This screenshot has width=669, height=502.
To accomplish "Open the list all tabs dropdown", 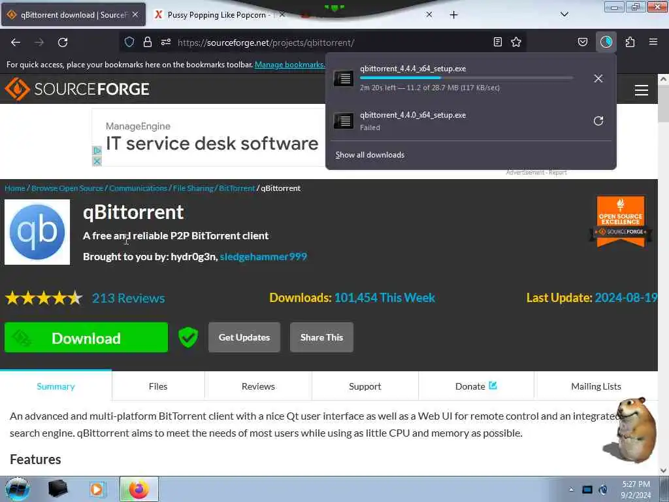I will point(564,14).
